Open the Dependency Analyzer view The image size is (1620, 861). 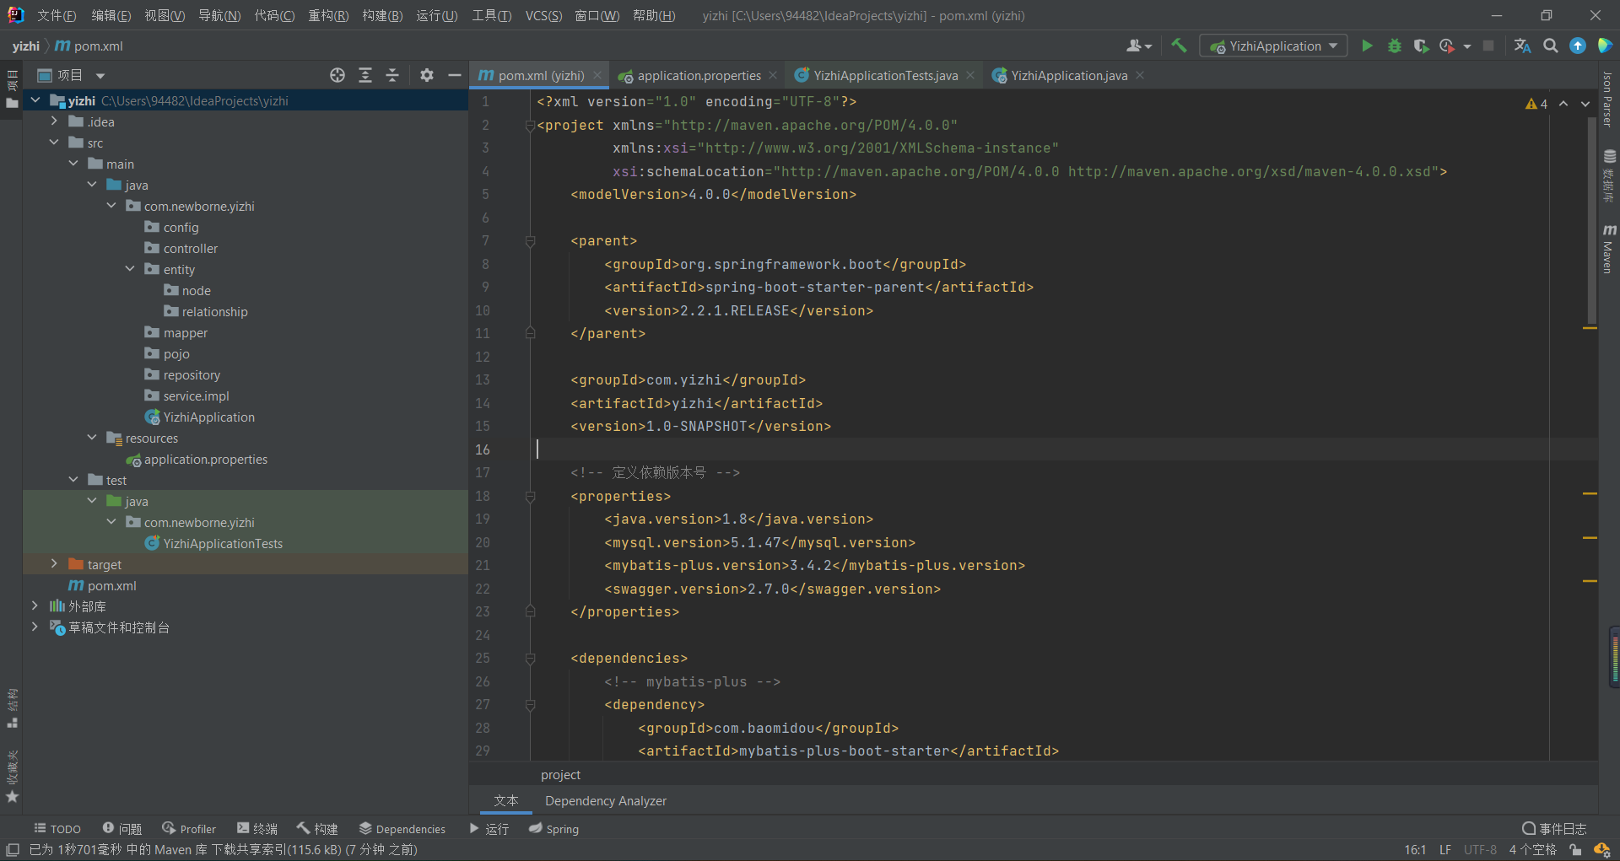[605, 800]
